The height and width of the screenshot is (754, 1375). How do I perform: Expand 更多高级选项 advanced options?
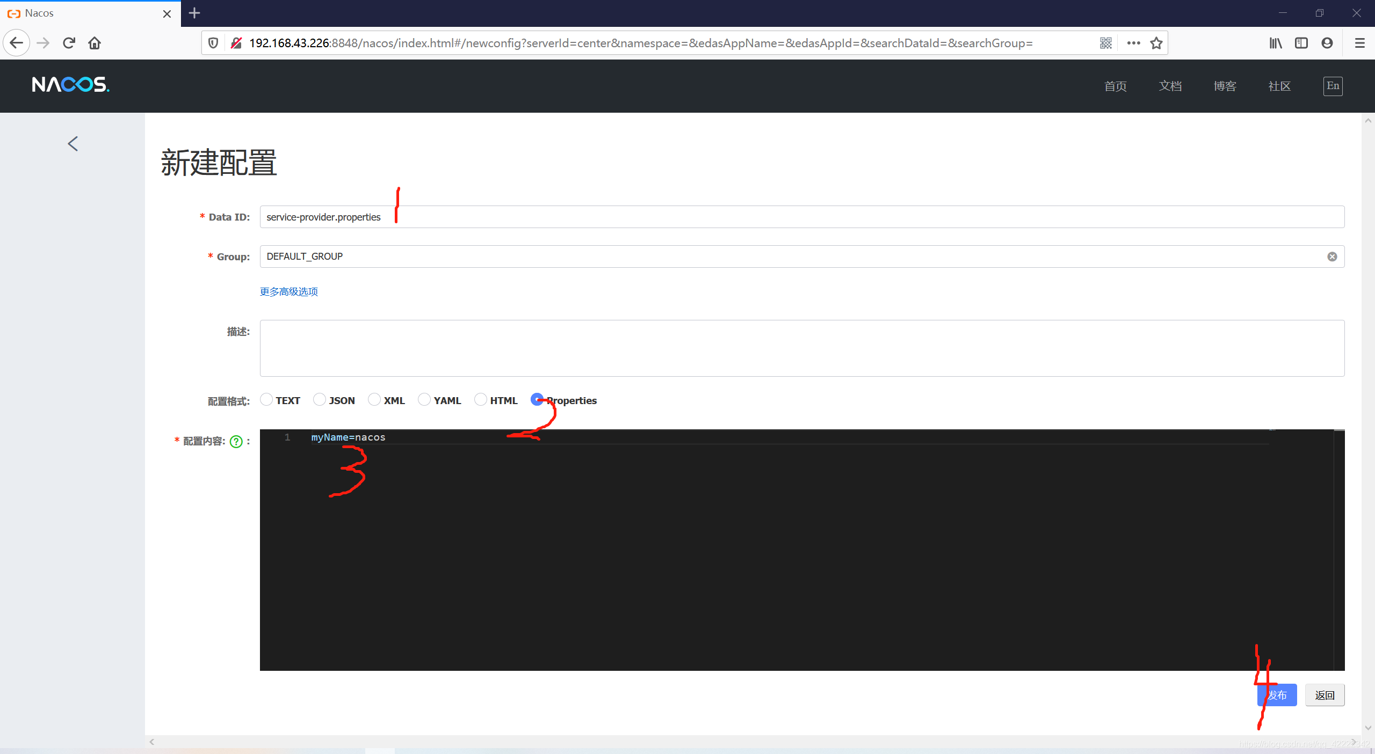[289, 291]
